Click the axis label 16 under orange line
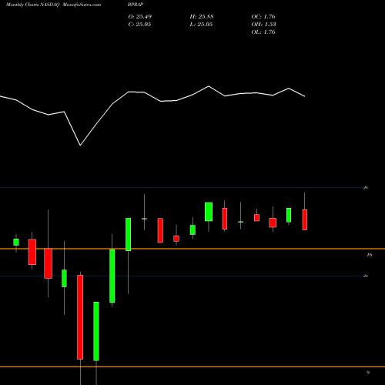This screenshot has width=385, height=385. [x=370, y=255]
